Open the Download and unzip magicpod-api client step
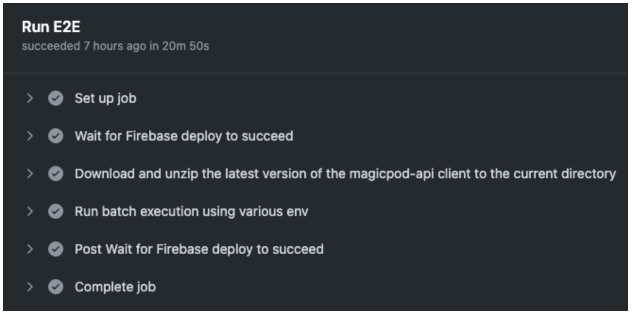The width and height of the screenshot is (633, 315). pos(345,174)
